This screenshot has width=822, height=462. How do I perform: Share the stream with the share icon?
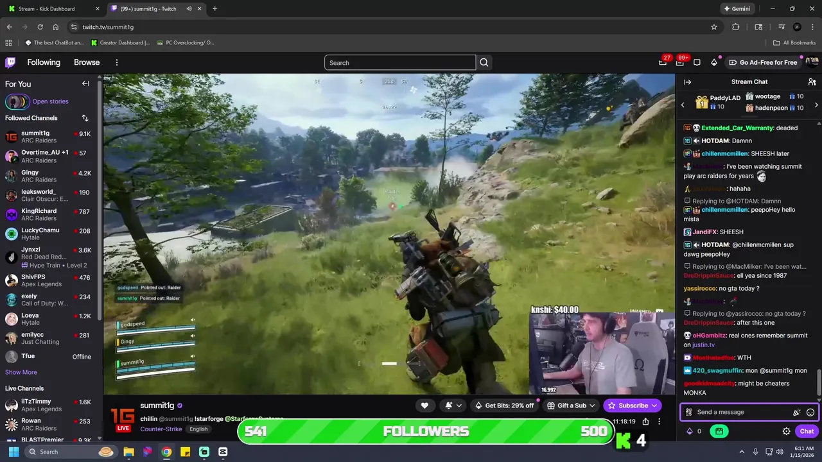(x=645, y=422)
